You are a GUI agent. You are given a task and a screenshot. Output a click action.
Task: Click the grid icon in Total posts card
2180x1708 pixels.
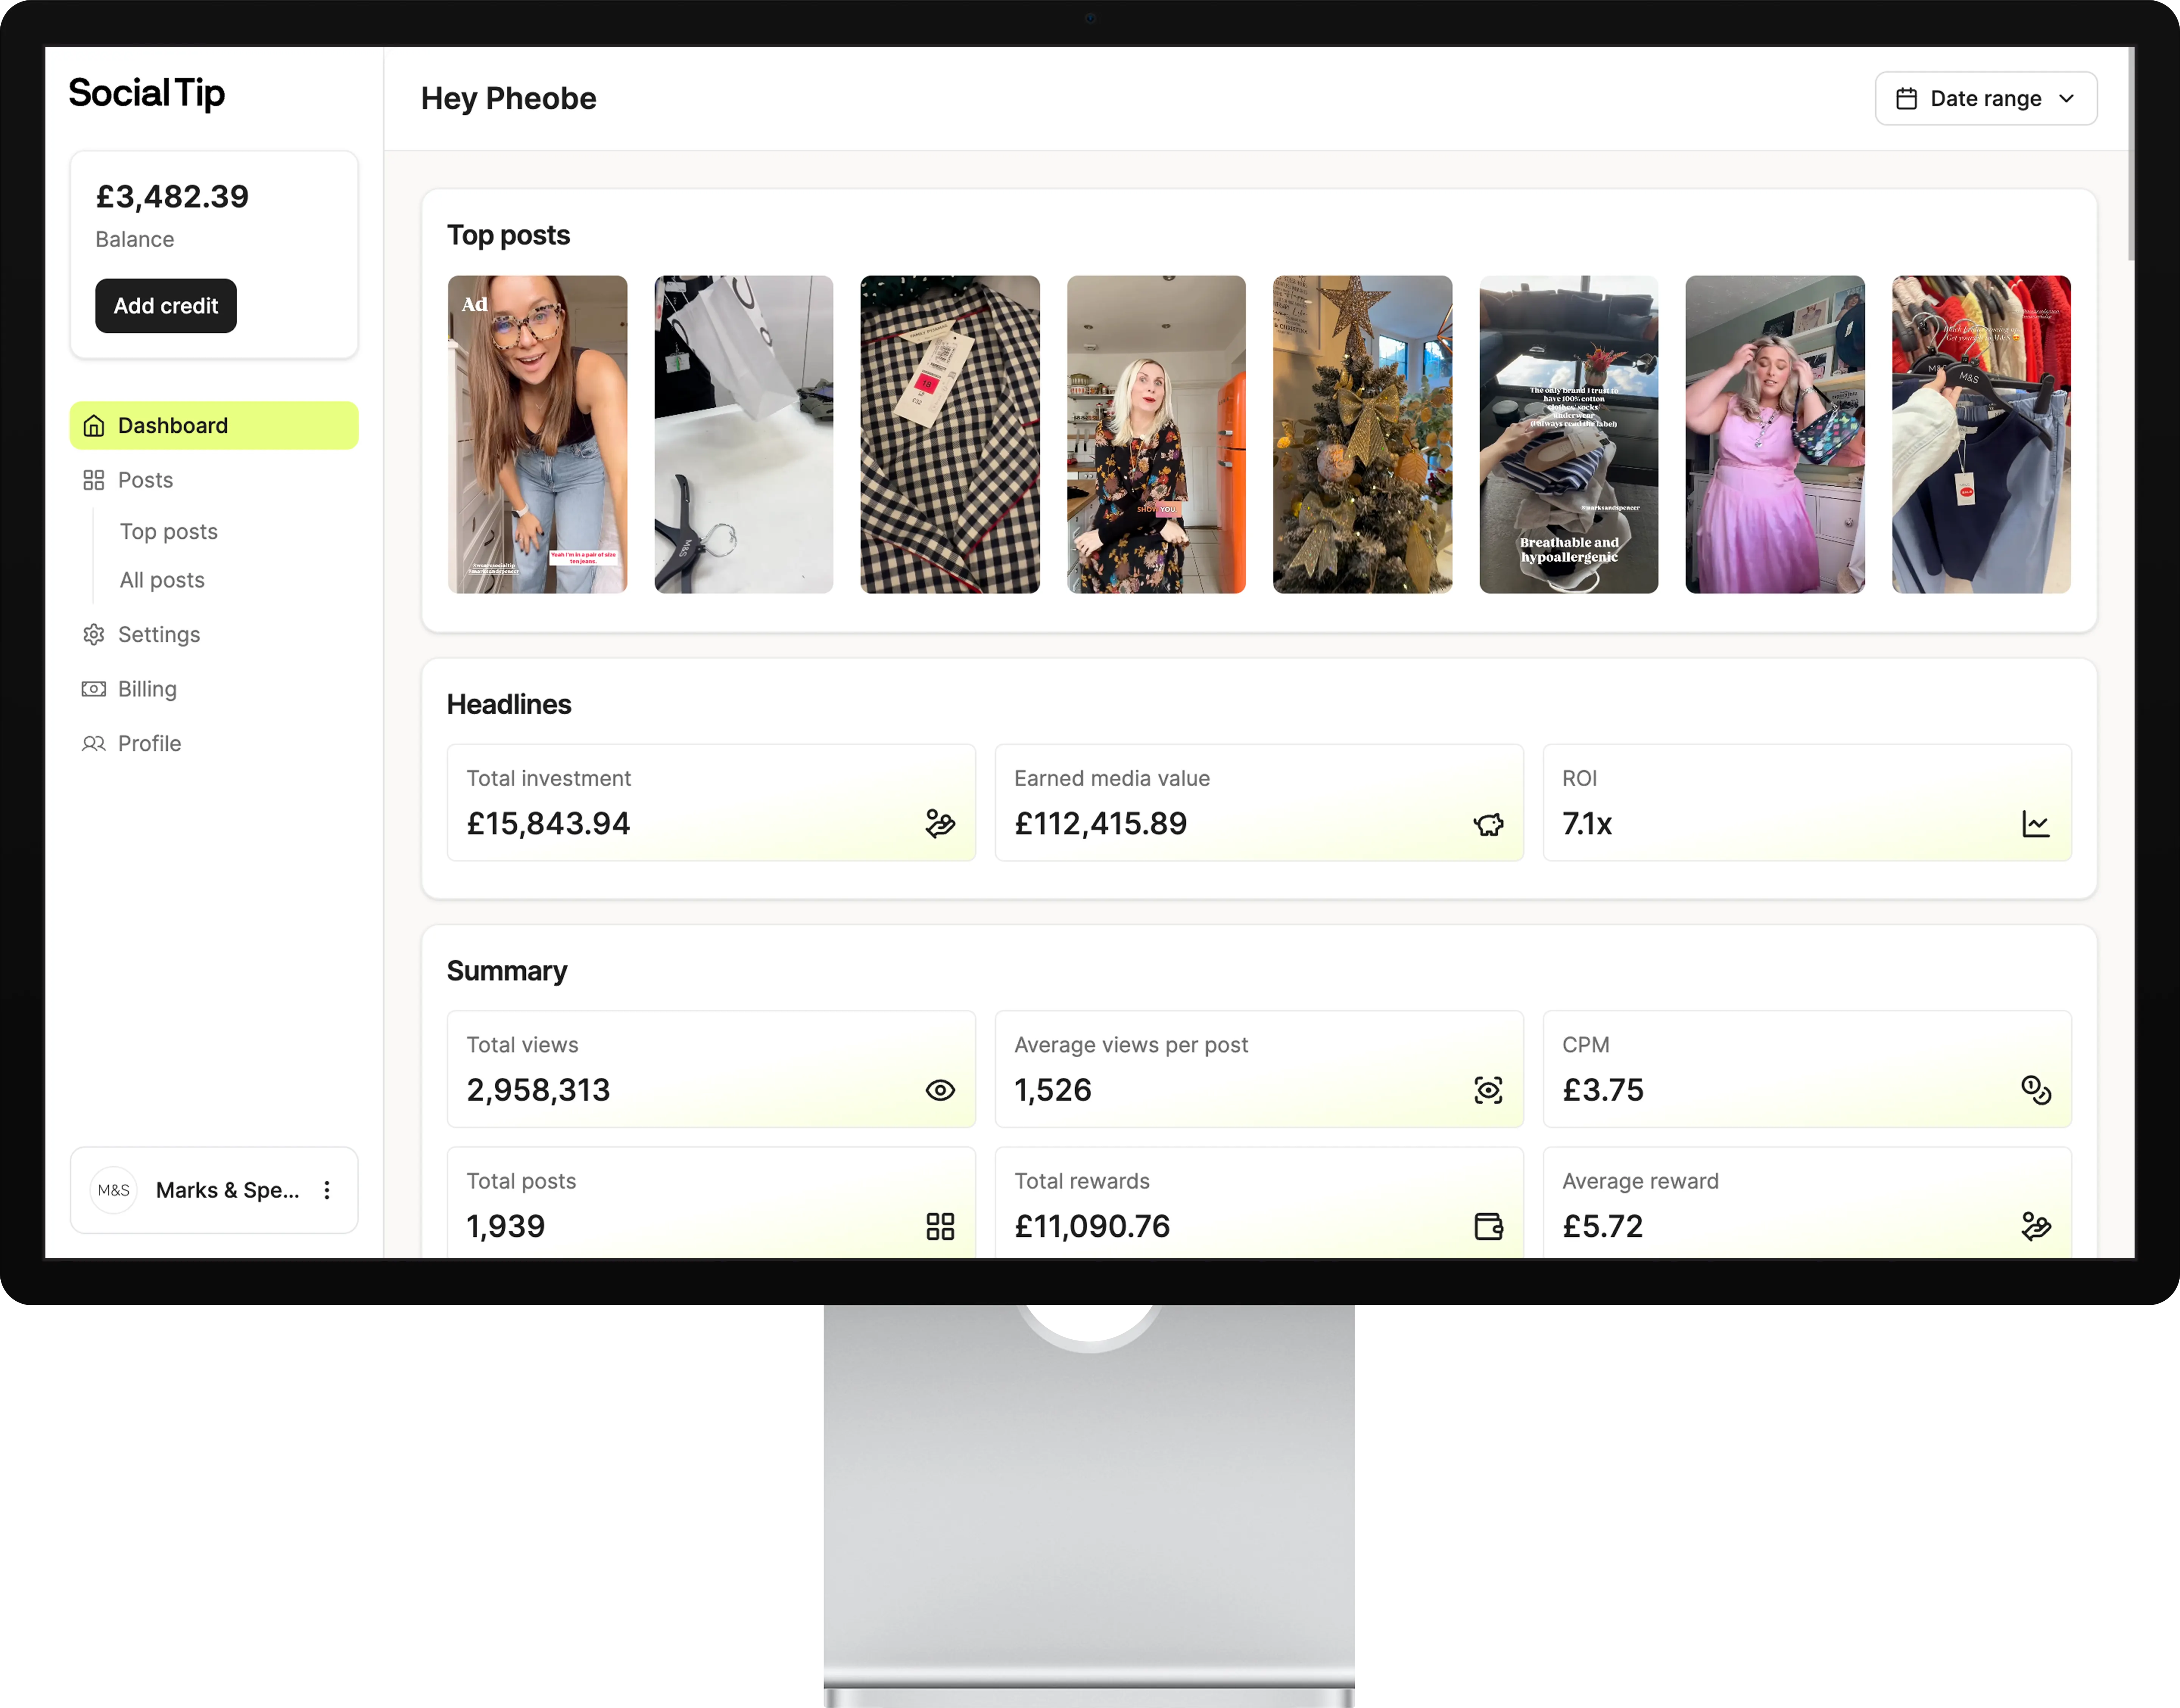(x=940, y=1226)
